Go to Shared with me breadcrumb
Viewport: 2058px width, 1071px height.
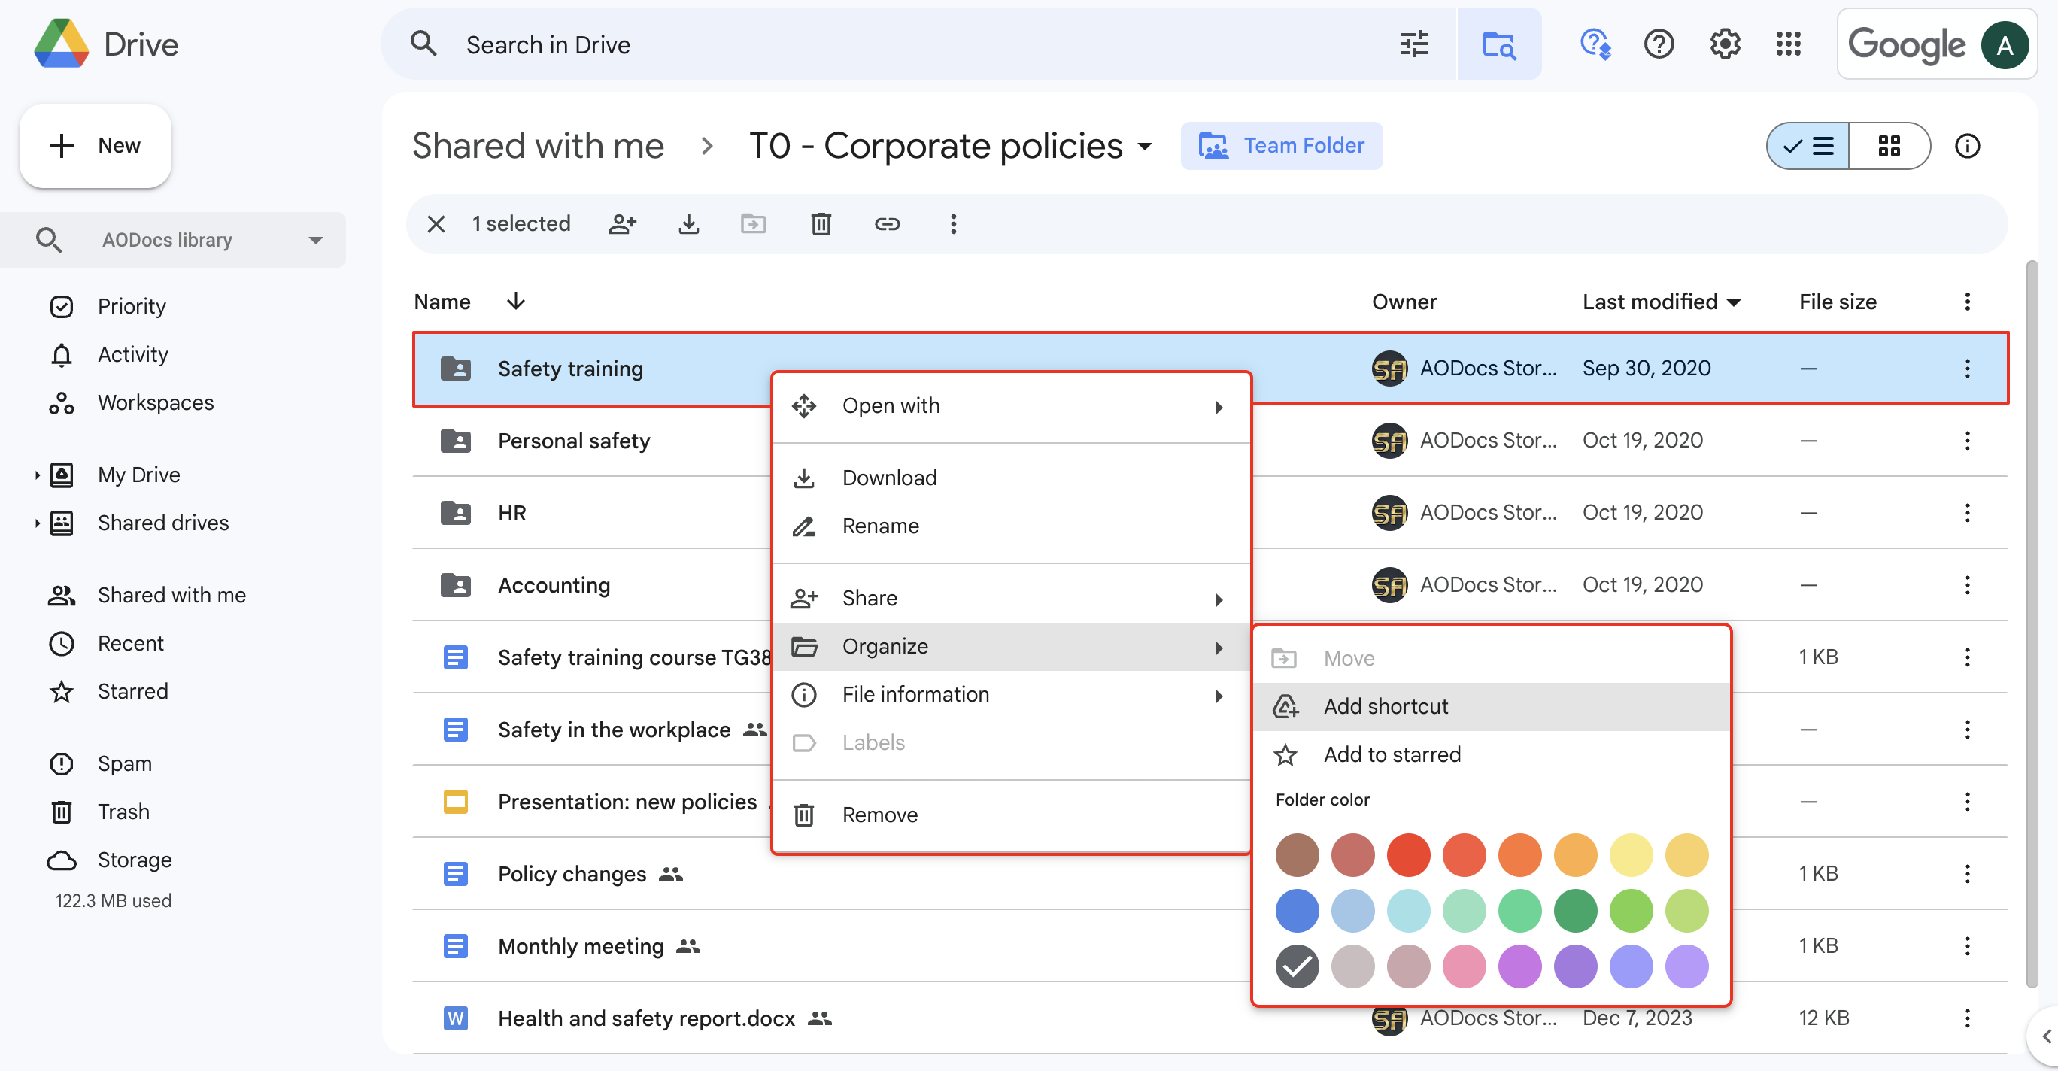(538, 146)
